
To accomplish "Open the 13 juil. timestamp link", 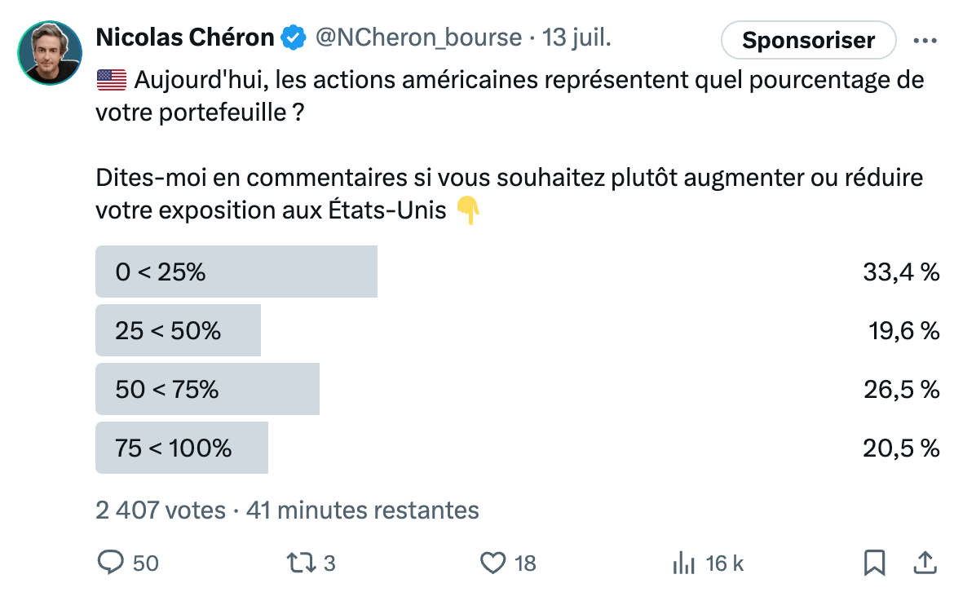I will click(576, 38).
